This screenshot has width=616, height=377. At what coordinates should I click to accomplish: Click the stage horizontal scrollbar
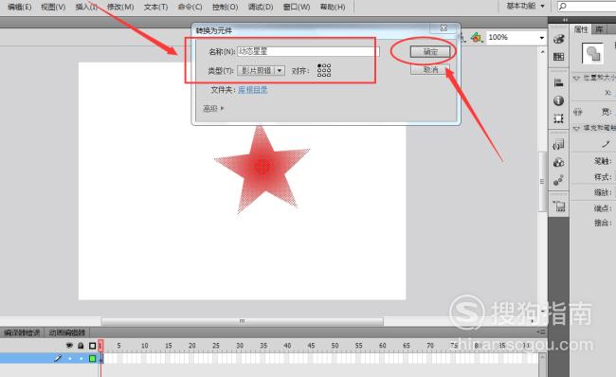tap(243, 321)
